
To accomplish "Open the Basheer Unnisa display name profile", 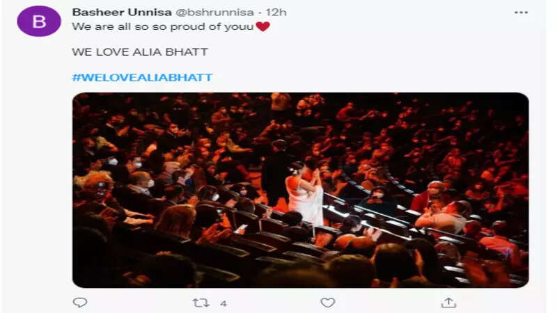I will tap(122, 13).
